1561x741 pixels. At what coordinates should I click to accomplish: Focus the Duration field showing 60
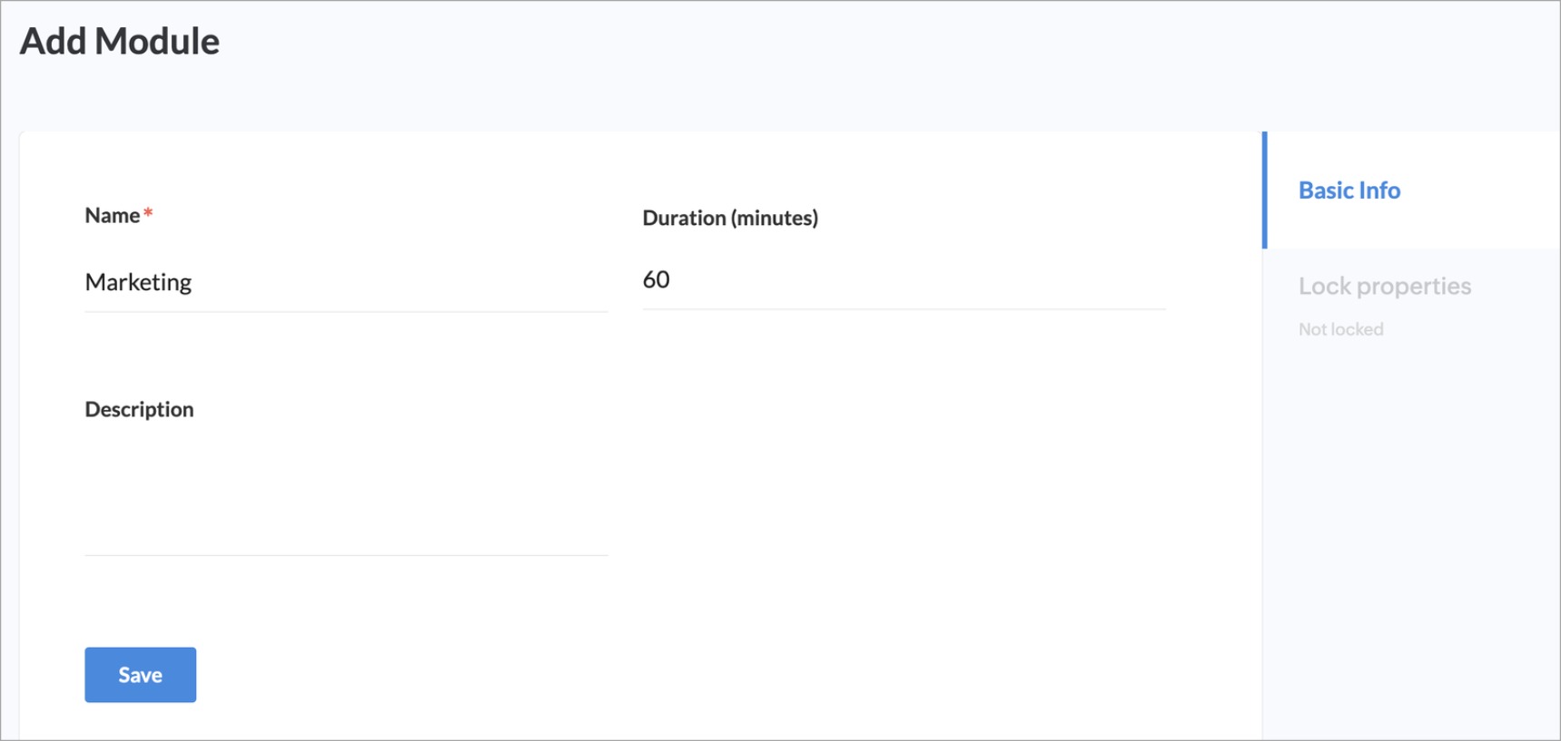point(904,279)
